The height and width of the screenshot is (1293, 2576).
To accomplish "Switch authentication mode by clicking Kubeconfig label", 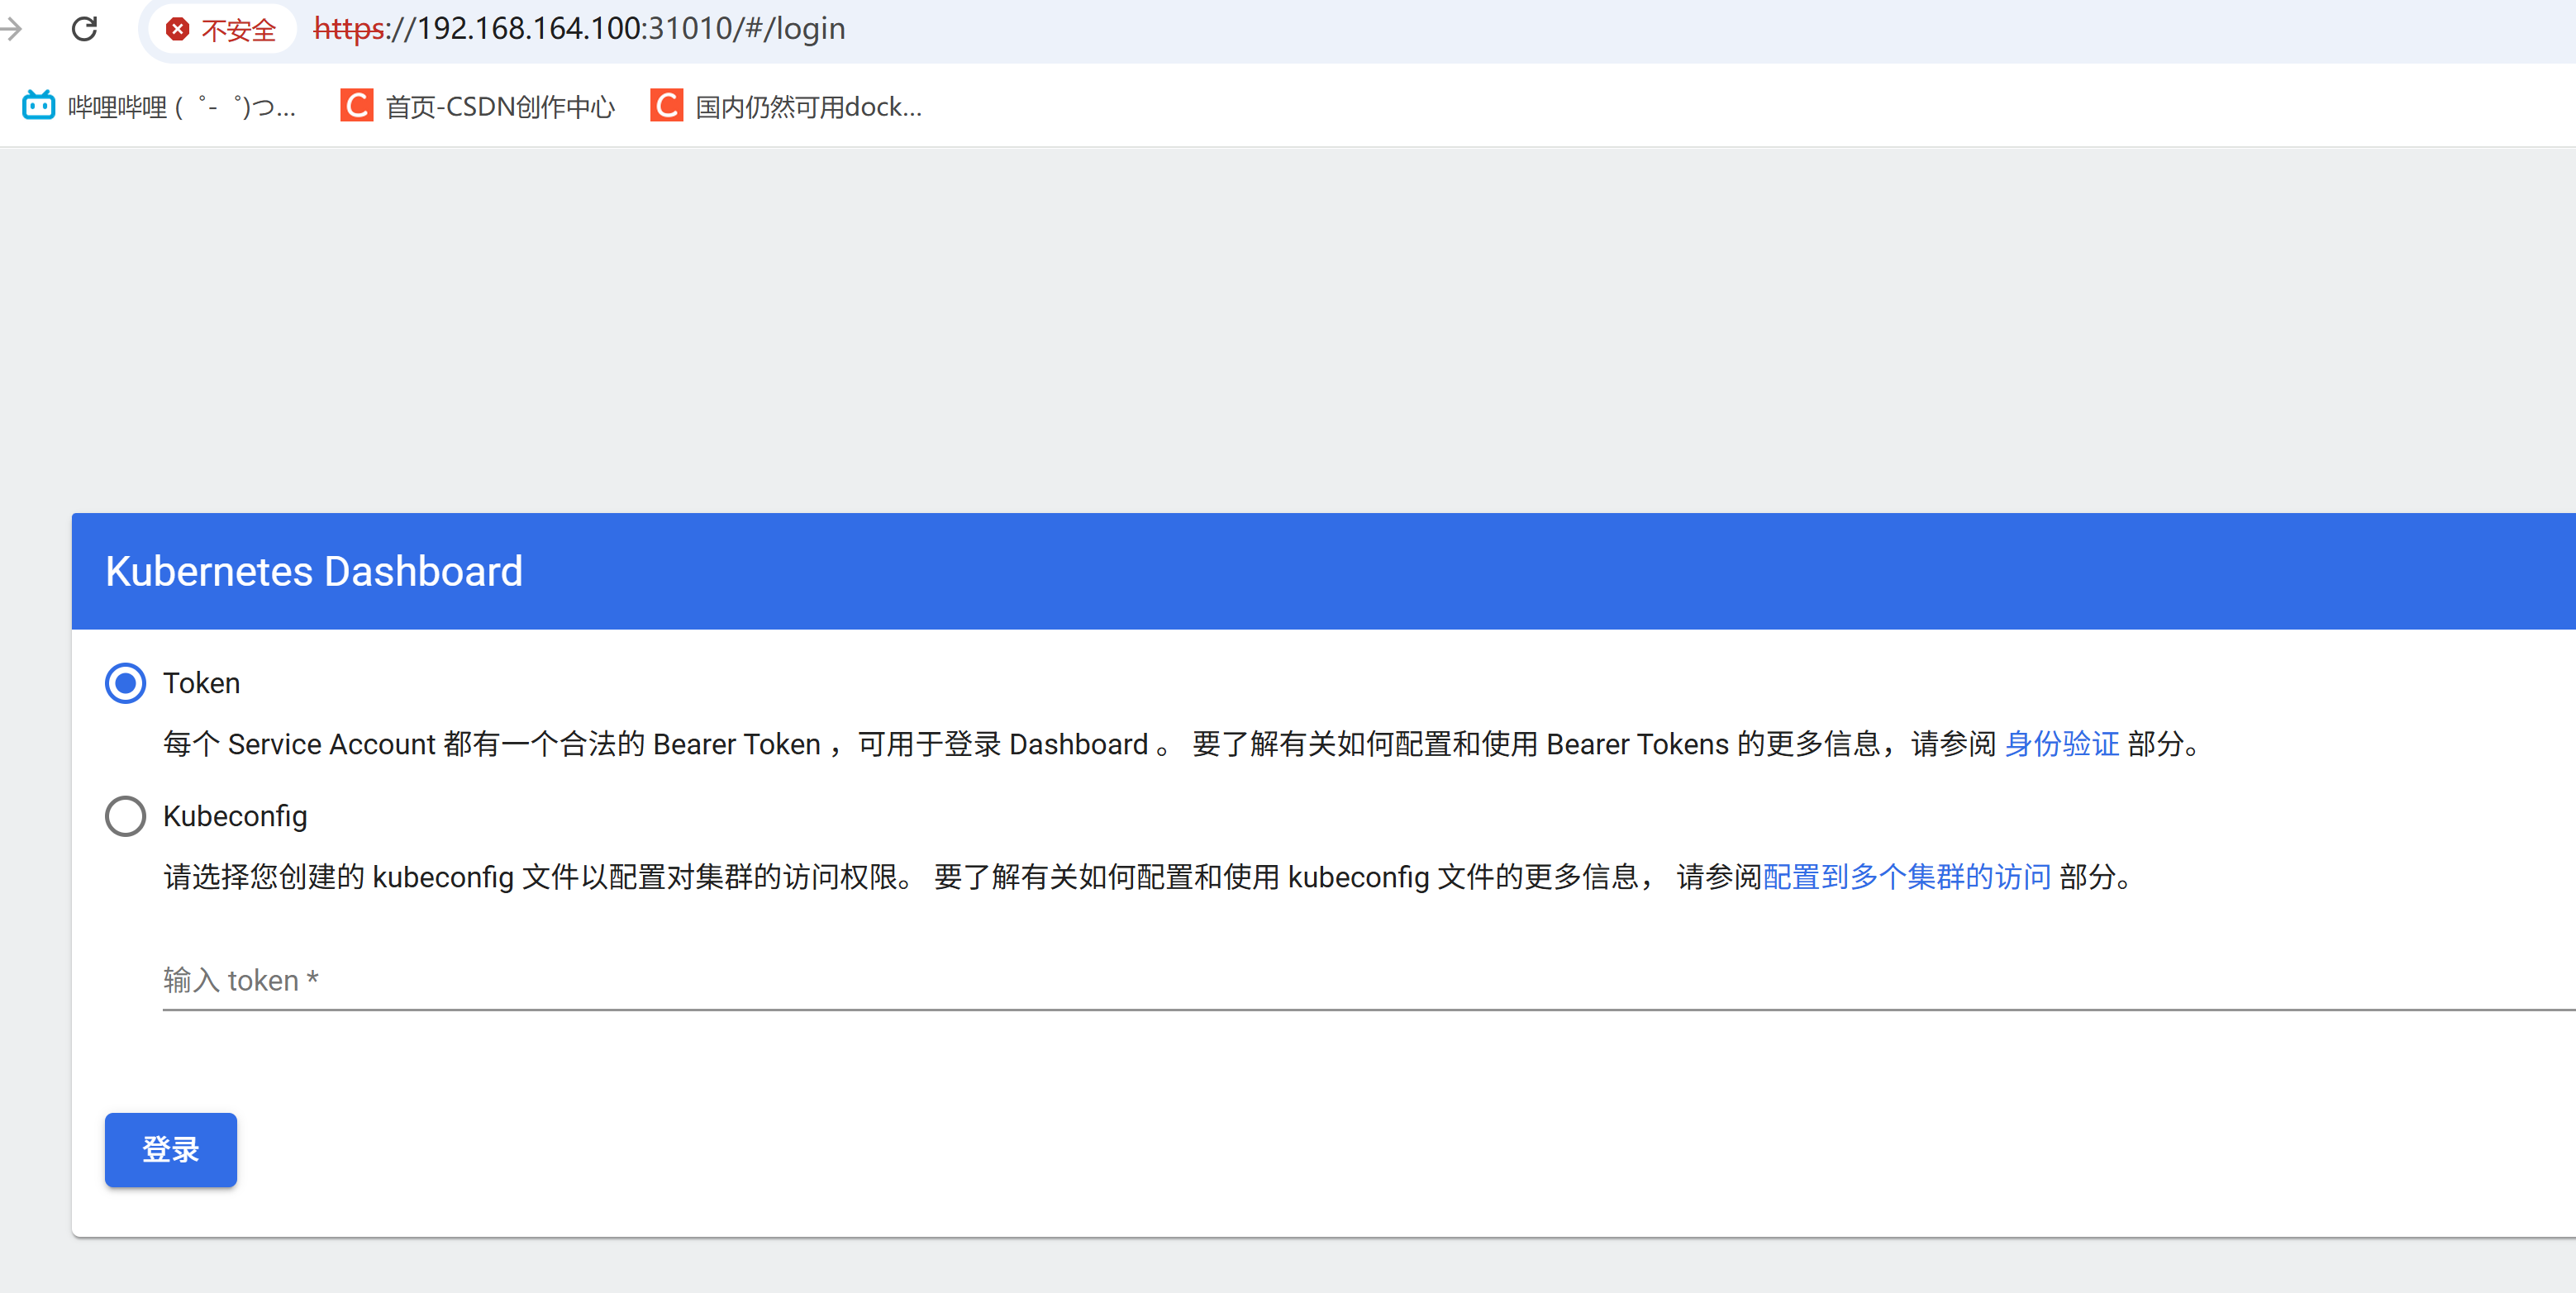I will (x=235, y=816).
